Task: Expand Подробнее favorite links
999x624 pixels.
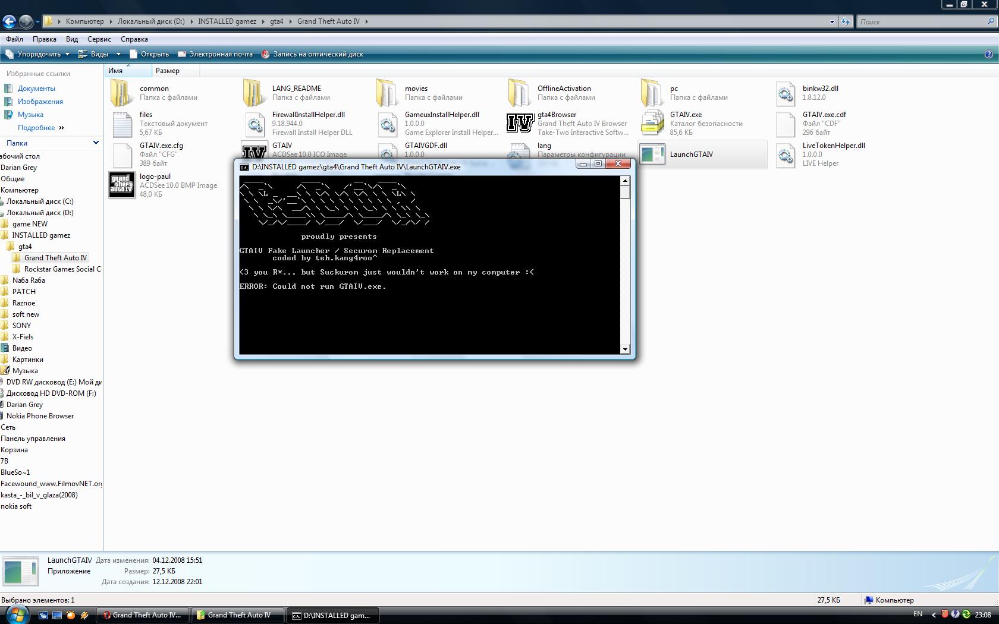Action: point(40,128)
